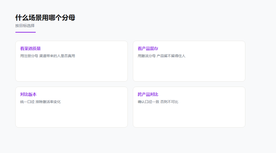276x153 pixels.
Task: Select the 看产品留存 card title
Action: click(x=148, y=48)
